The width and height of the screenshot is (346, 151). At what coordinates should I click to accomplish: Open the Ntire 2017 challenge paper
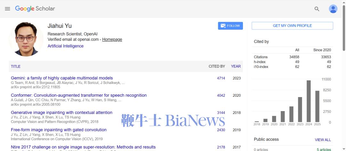[83, 147]
